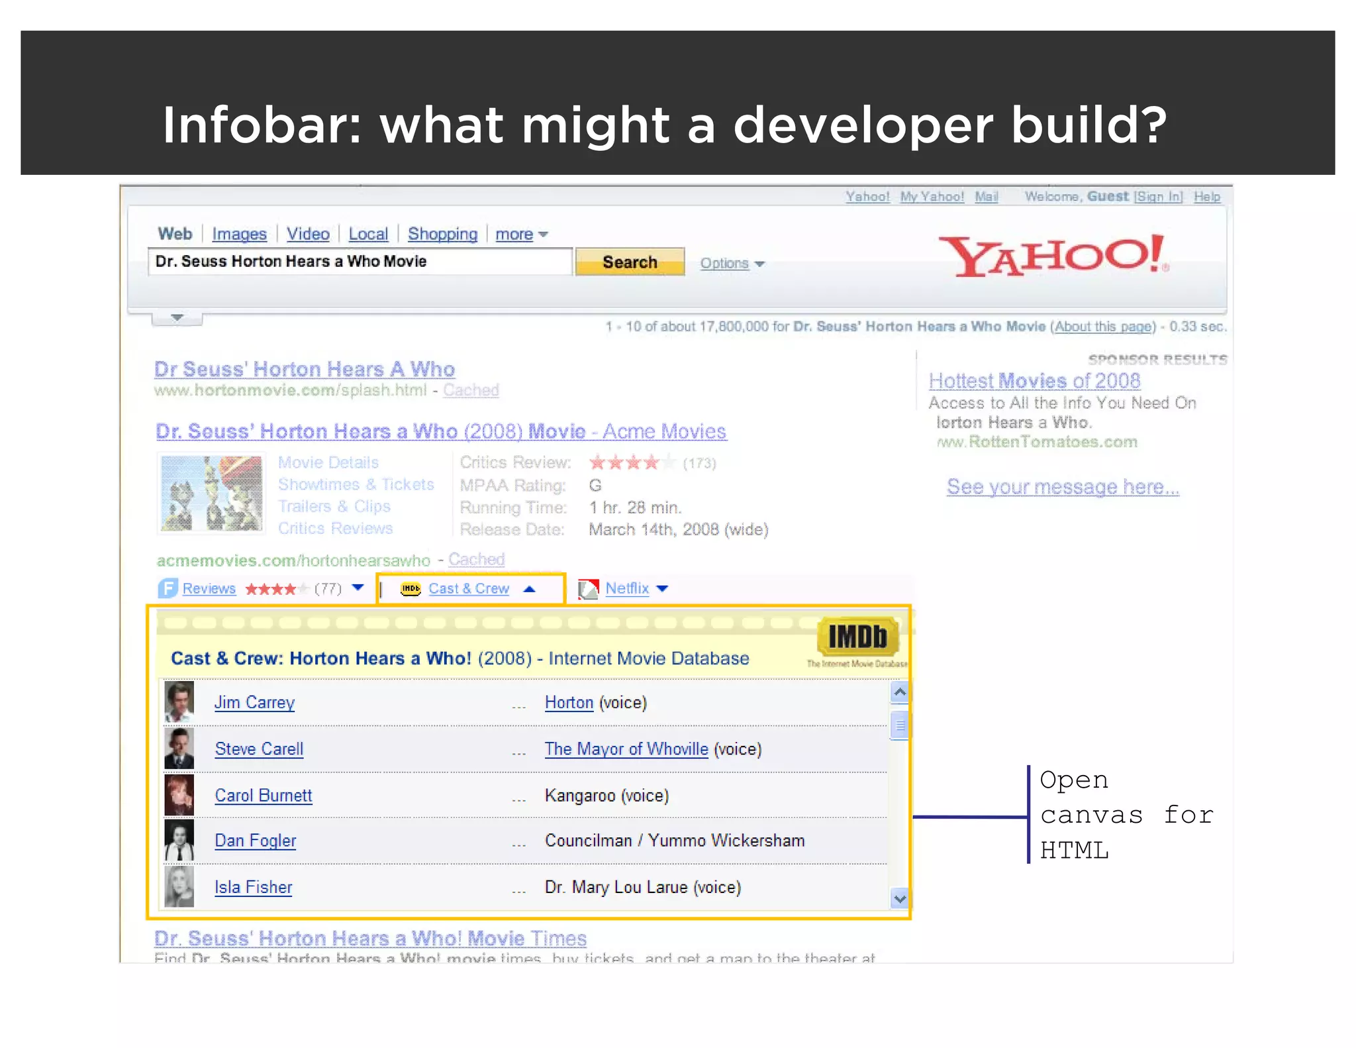Click the IMDb icon beside Cast & Crew
Screen dimensions: 1356x1048
(x=411, y=588)
